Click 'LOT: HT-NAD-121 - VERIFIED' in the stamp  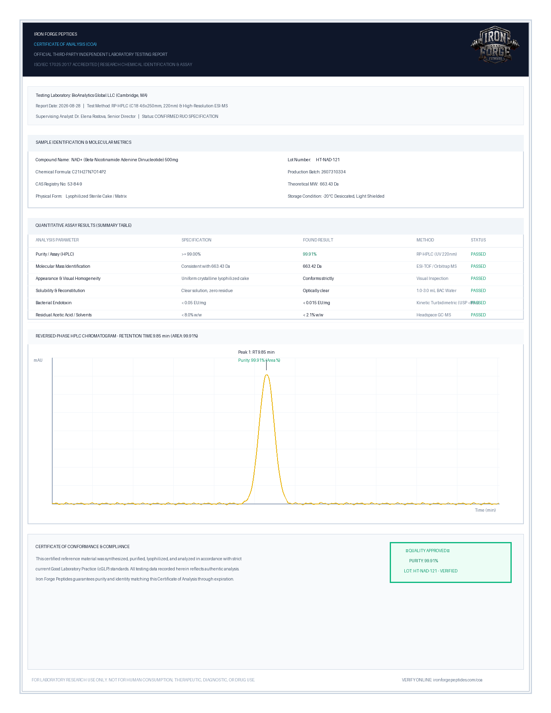tap(431, 571)
